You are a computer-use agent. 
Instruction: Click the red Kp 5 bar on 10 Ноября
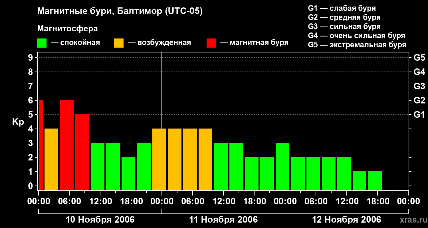(82, 152)
